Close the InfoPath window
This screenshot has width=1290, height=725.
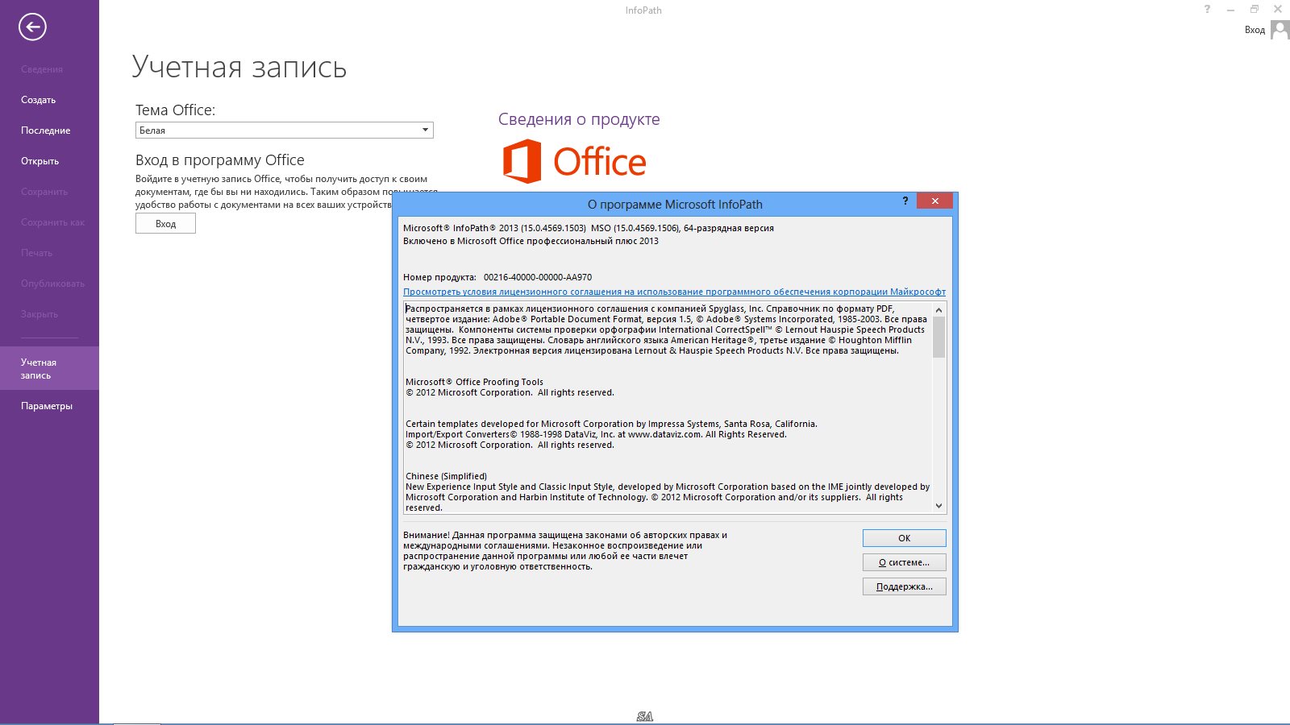(1277, 10)
